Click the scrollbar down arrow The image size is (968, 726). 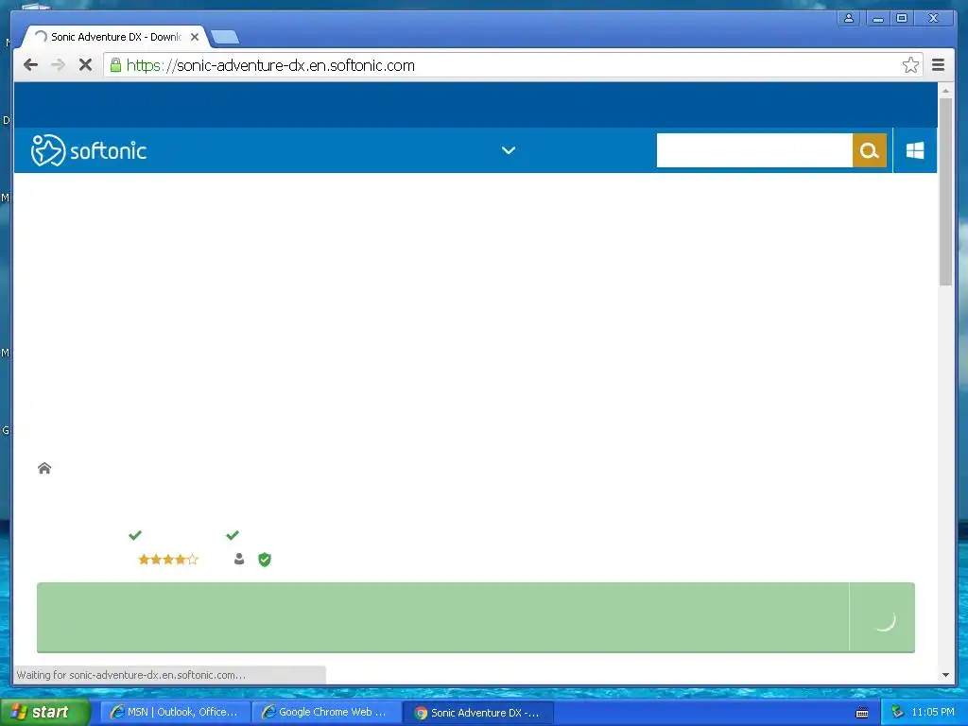click(x=945, y=675)
